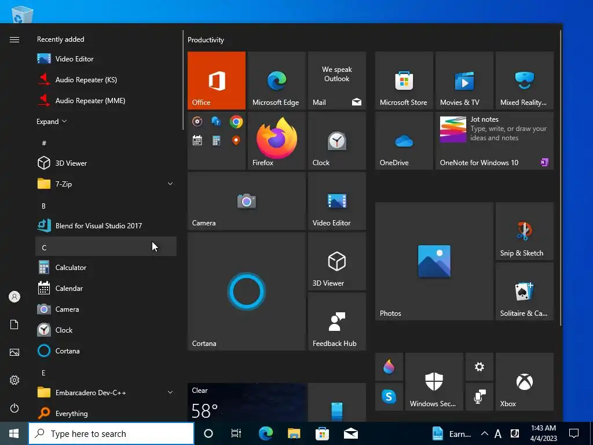This screenshot has height=445, width=593.
Task: Open Clock from app list
Action: [x=106, y=330]
